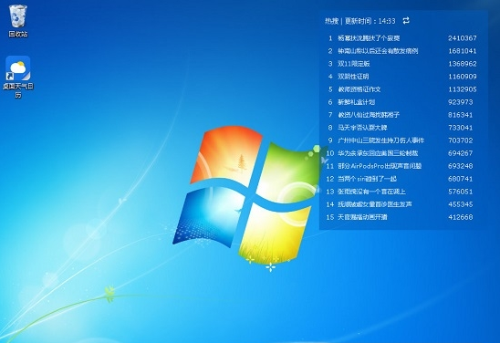The height and width of the screenshot is (343, 500).
Task: Open rank 1 hot search topic title
Action: point(369,38)
